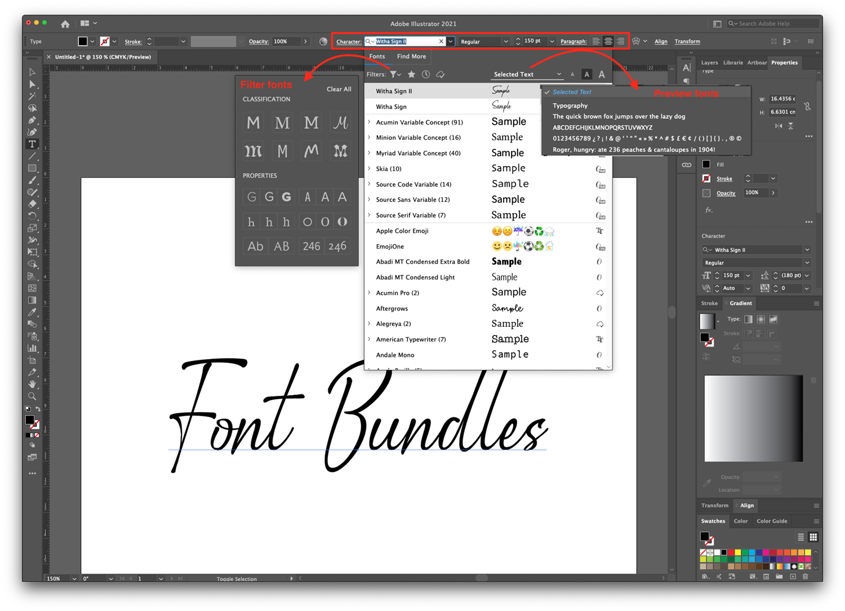
Task: Select the Rotate tool
Action: [32, 216]
